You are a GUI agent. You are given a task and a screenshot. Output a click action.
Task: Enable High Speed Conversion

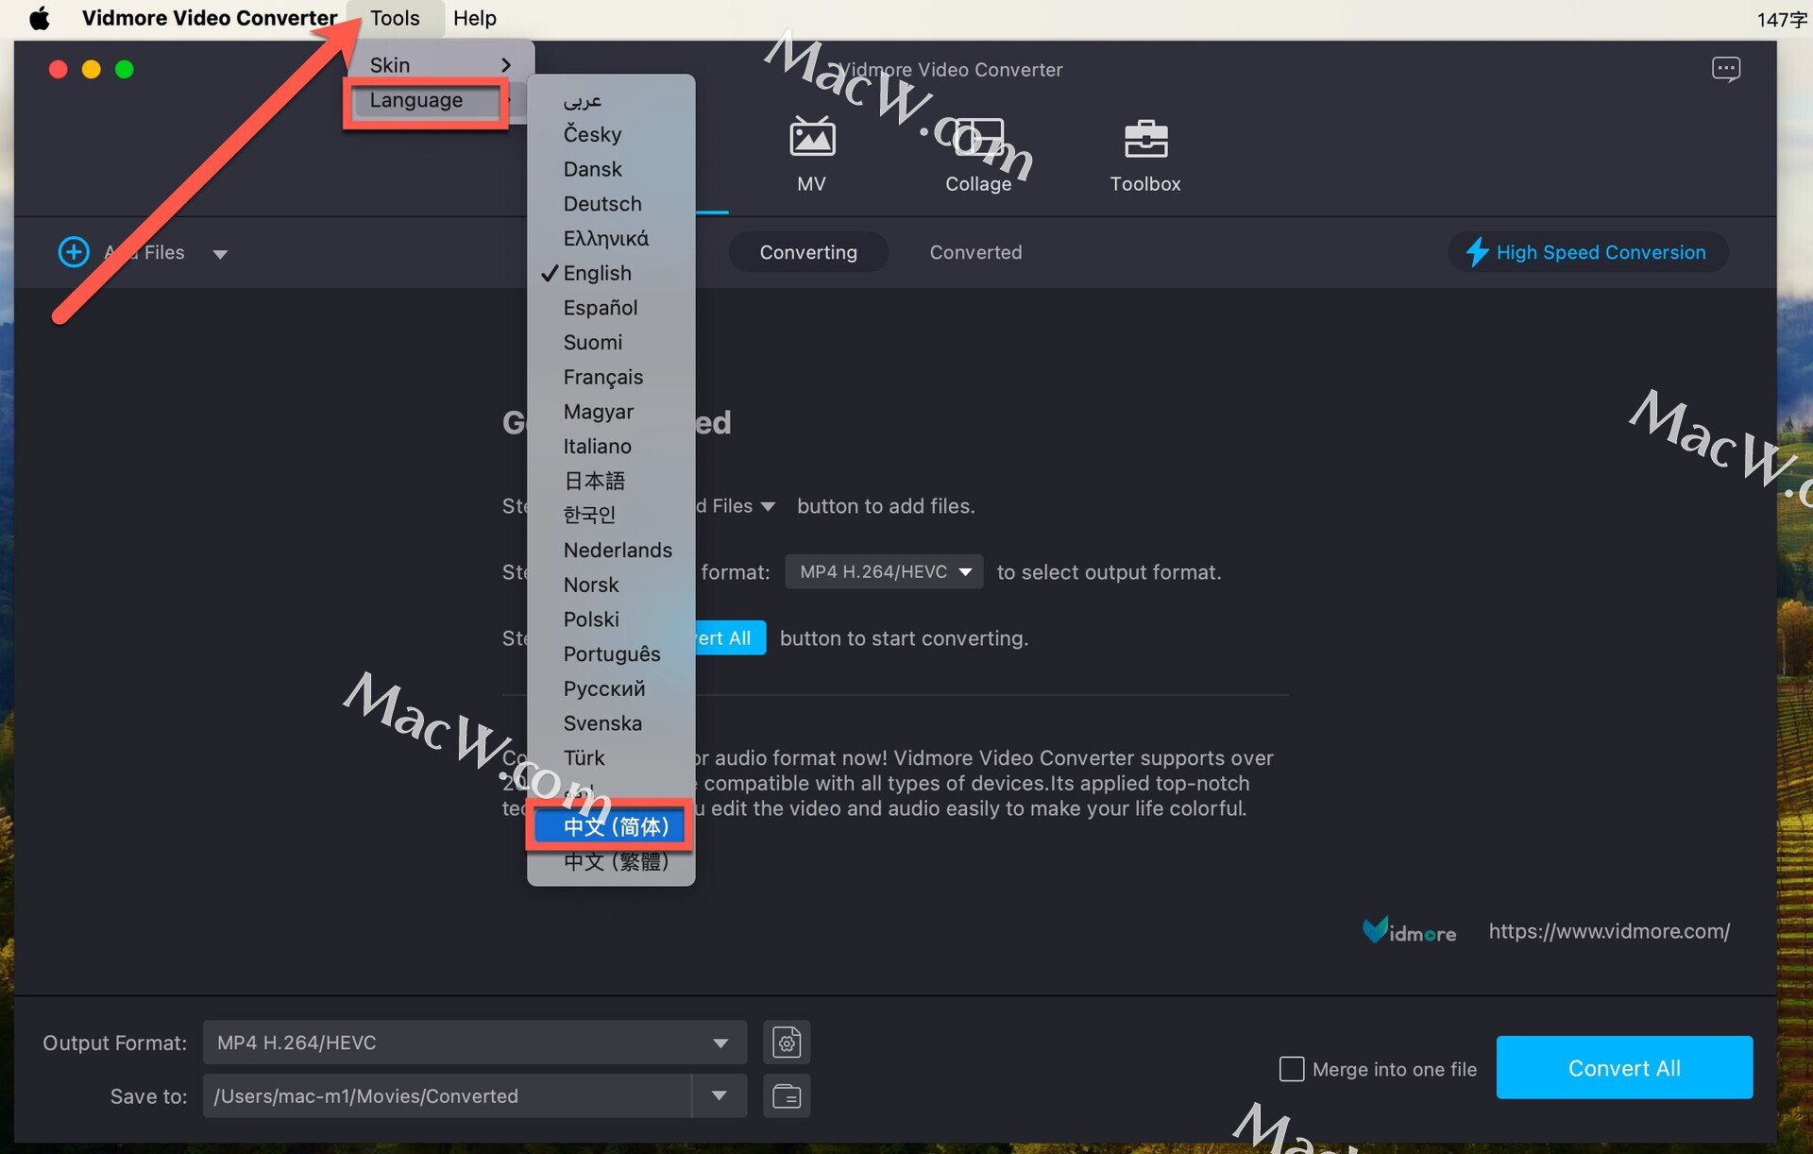(x=1588, y=252)
